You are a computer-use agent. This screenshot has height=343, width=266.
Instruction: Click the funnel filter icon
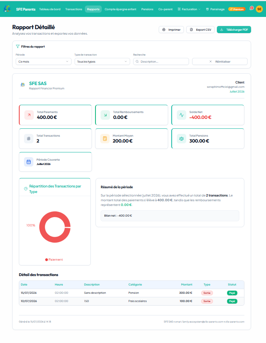[18, 46]
